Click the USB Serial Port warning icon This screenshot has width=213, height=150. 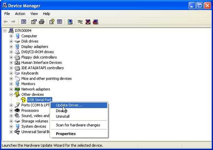(x=24, y=100)
